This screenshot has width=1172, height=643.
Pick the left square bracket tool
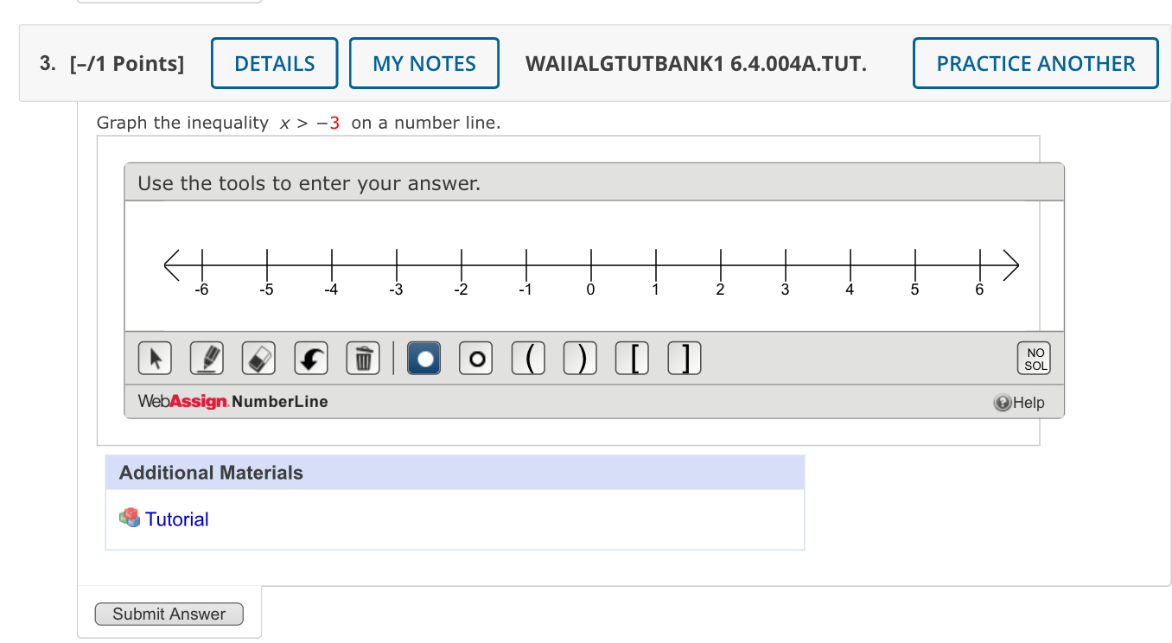coord(633,358)
